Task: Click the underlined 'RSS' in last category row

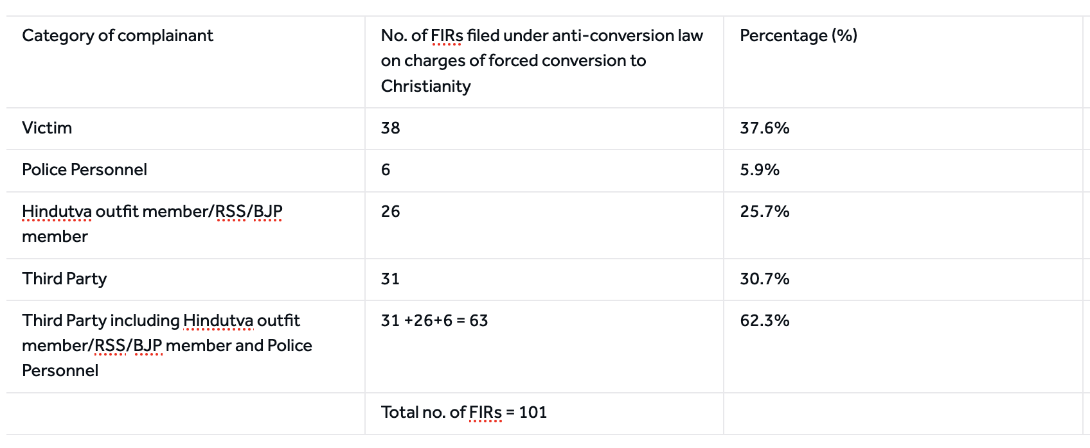Action: click(x=110, y=345)
